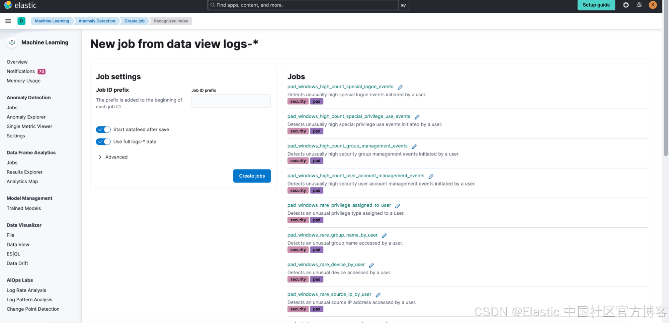Open File data visualizer
Image resolution: width=669 pixels, height=323 pixels.
[x=10, y=235]
